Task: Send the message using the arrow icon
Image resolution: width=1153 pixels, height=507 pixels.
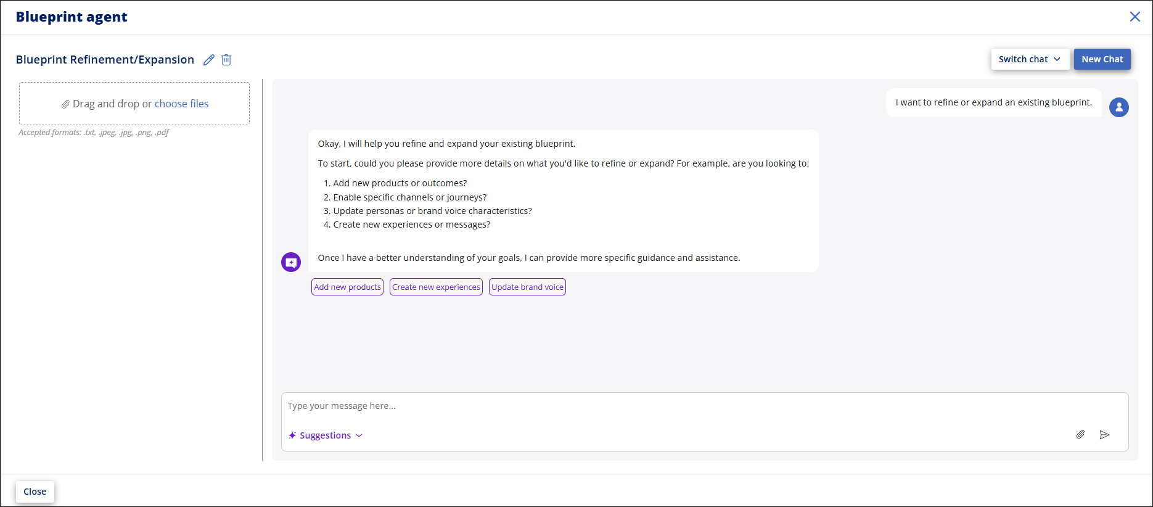Action: pyautogui.click(x=1104, y=435)
